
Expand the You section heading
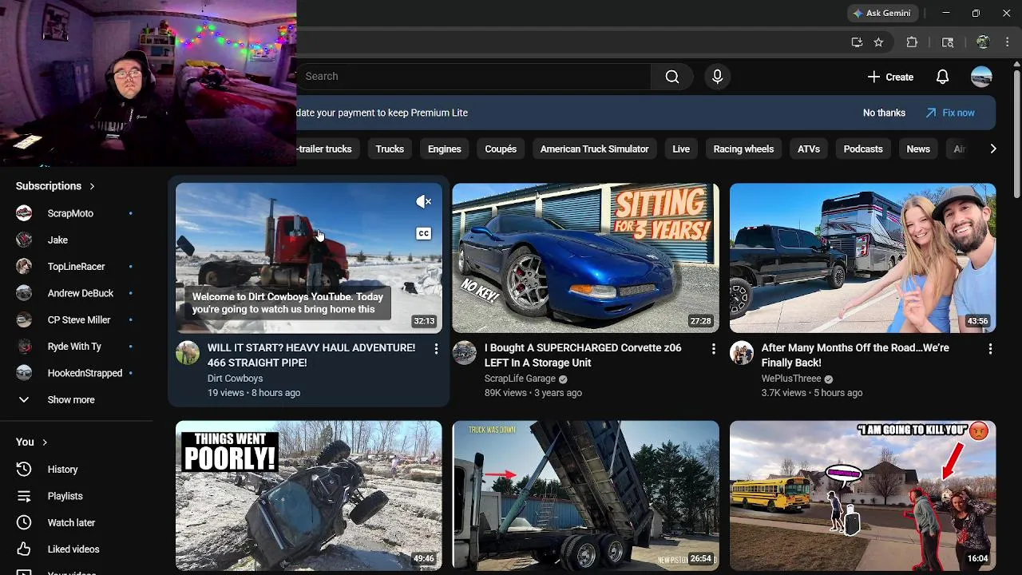pyautogui.click(x=32, y=442)
